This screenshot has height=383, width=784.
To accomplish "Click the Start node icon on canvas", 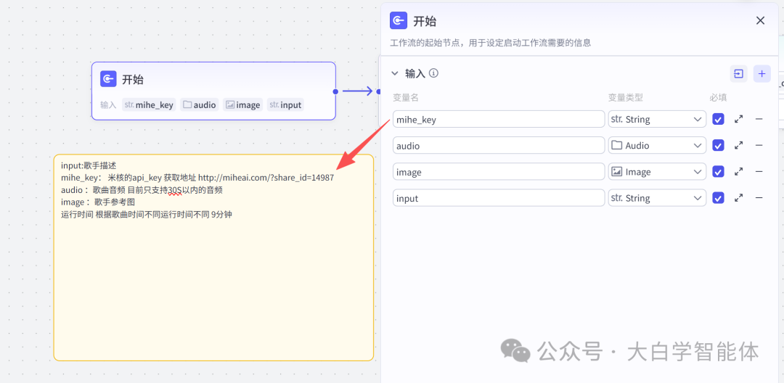I will 108,79.
